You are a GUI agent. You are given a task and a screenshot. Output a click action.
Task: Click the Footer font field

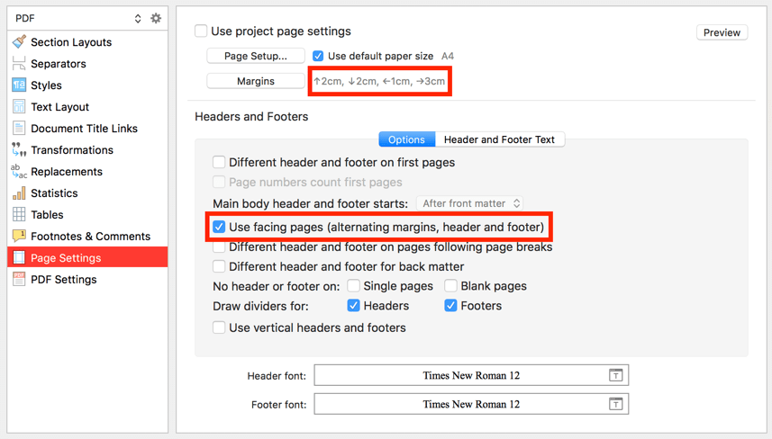471,404
